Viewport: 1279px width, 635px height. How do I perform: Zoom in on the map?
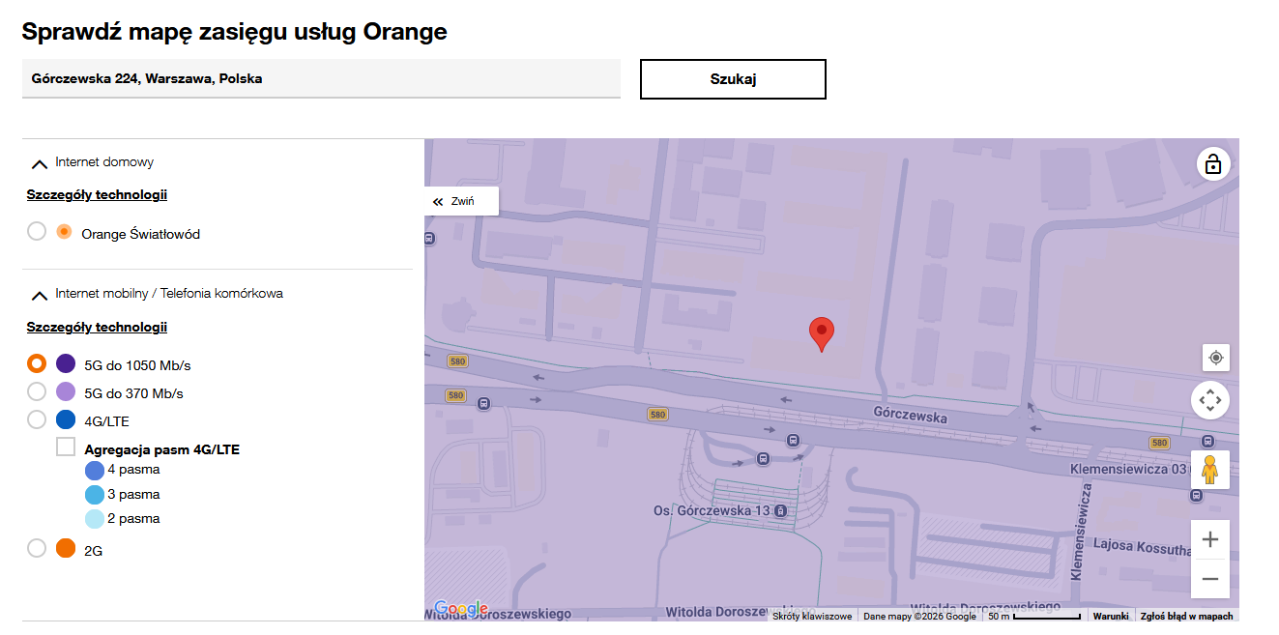coord(1210,539)
